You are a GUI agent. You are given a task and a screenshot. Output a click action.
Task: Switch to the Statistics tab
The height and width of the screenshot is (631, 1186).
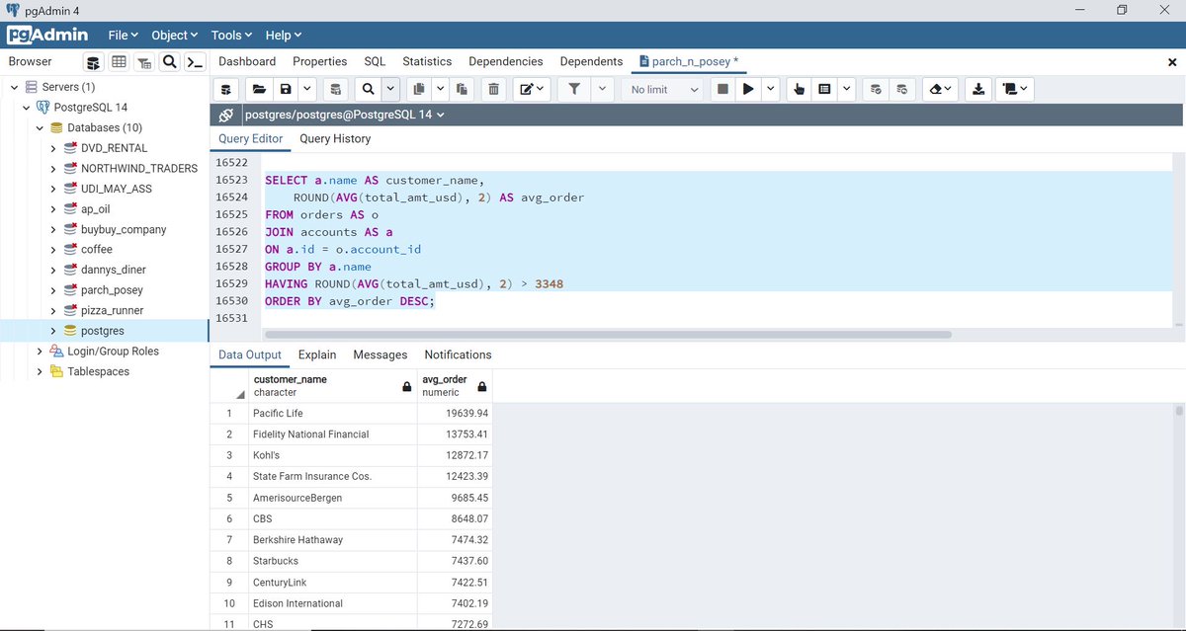[427, 61]
